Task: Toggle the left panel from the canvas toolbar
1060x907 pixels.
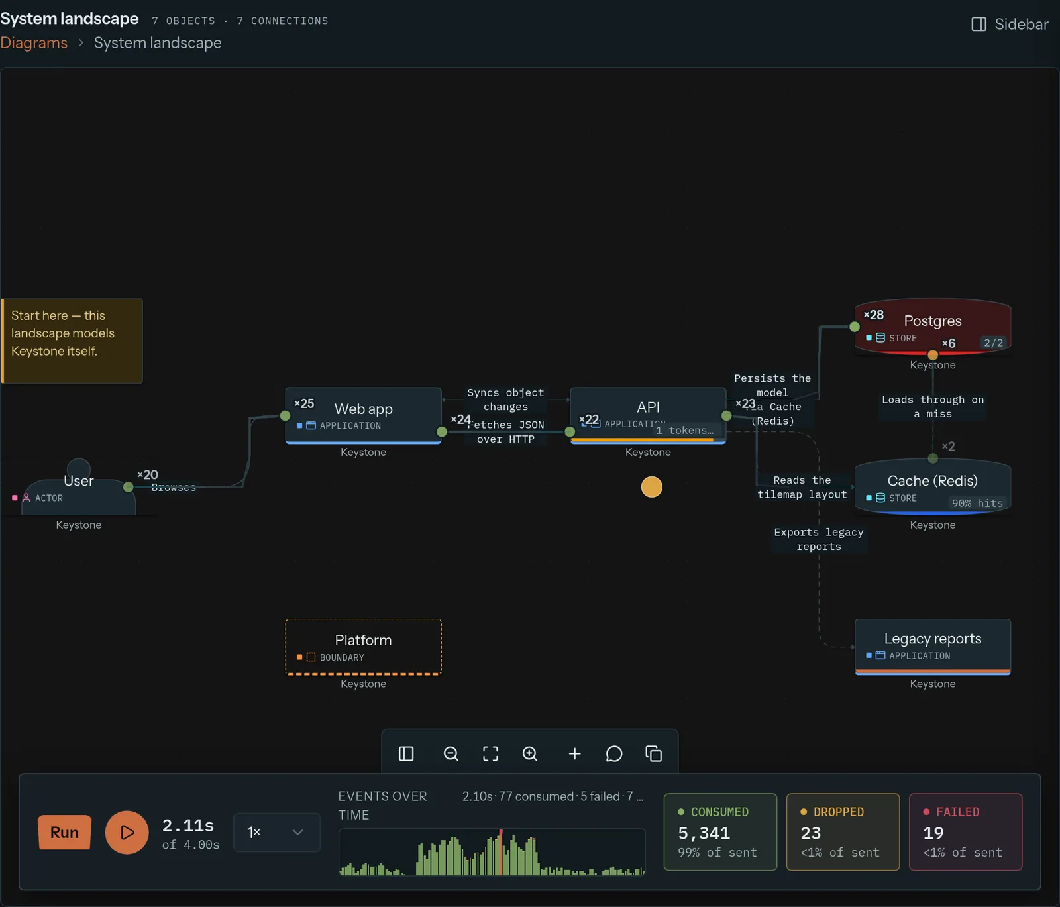Action: tap(406, 754)
